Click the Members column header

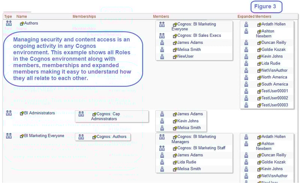pyautogui.click(x=161, y=16)
